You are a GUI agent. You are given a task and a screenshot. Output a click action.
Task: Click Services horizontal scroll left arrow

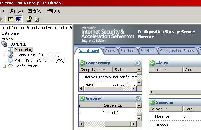tap(81, 124)
